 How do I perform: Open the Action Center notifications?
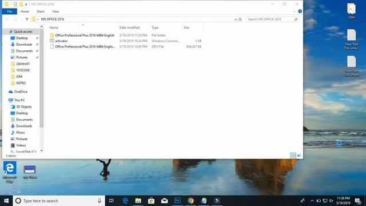coord(358,201)
